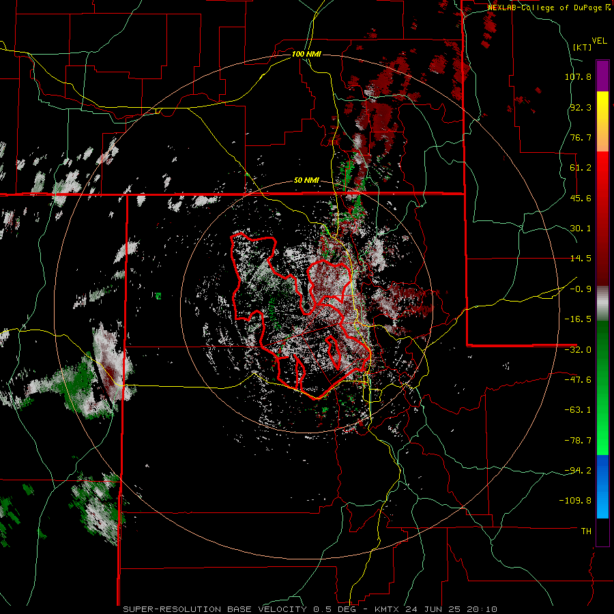Click the -0.9 velocity scale value
The height and width of the screenshot is (614, 614).
click(x=581, y=289)
